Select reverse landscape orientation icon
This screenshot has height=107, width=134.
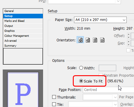click(102, 40)
